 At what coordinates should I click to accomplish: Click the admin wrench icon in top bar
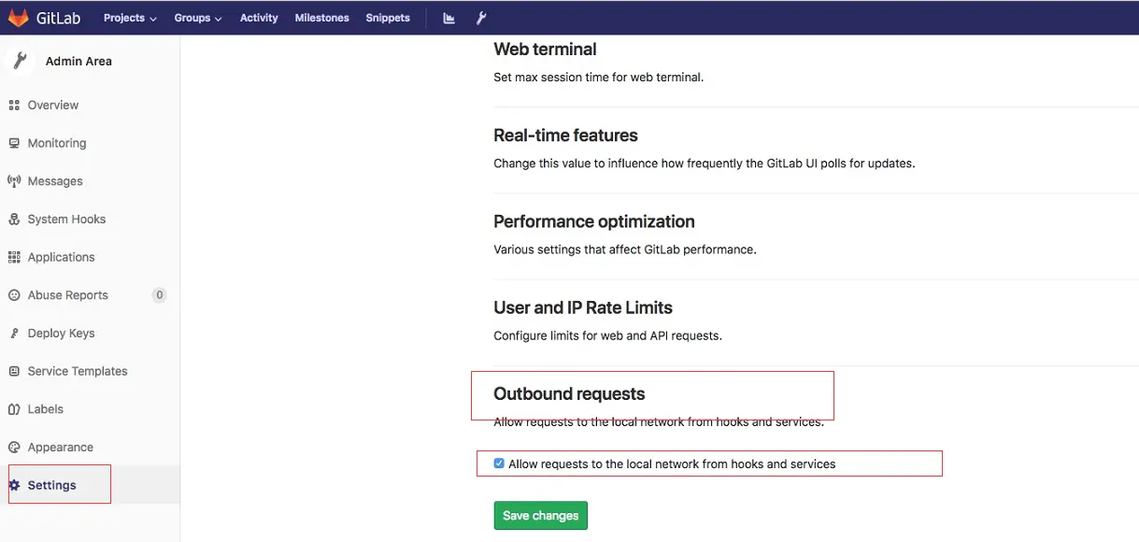pyautogui.click(x=481, y=17)
